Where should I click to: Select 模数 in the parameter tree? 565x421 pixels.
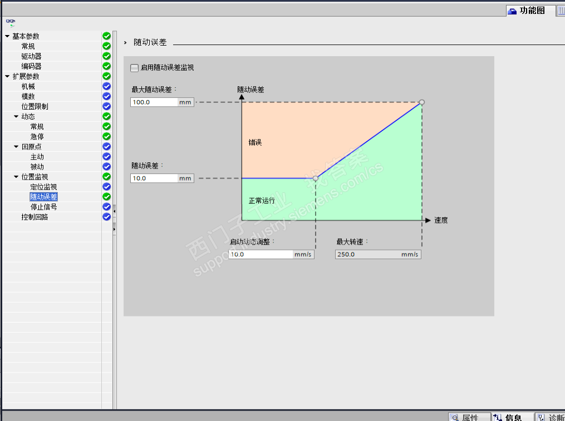[28, 97]
